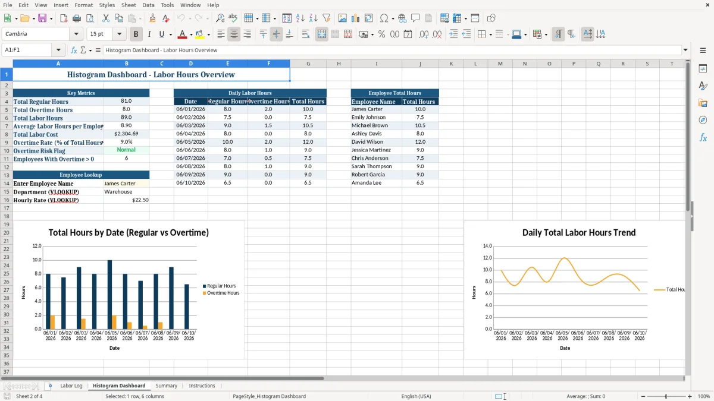Open the Function Wizard fx icon
The height and width of the screenshot is (401, 714).
pyautogui.click(x=74, y=50)
